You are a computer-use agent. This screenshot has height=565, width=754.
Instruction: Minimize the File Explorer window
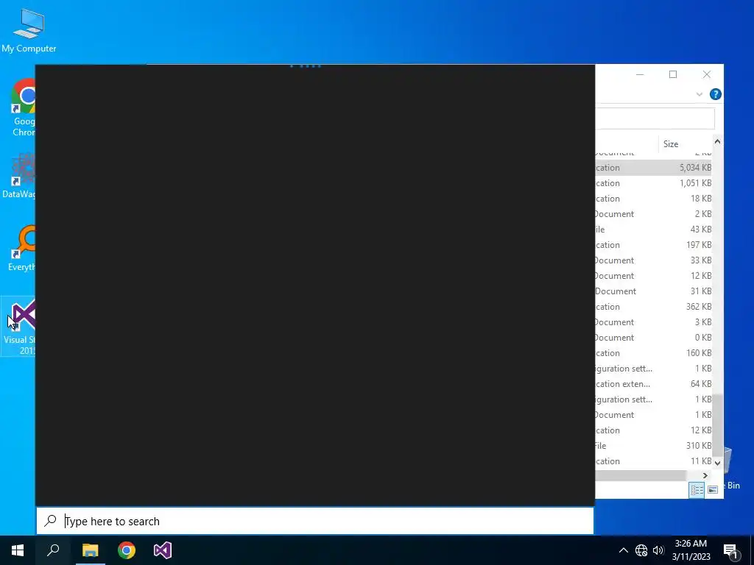[640, 74]
